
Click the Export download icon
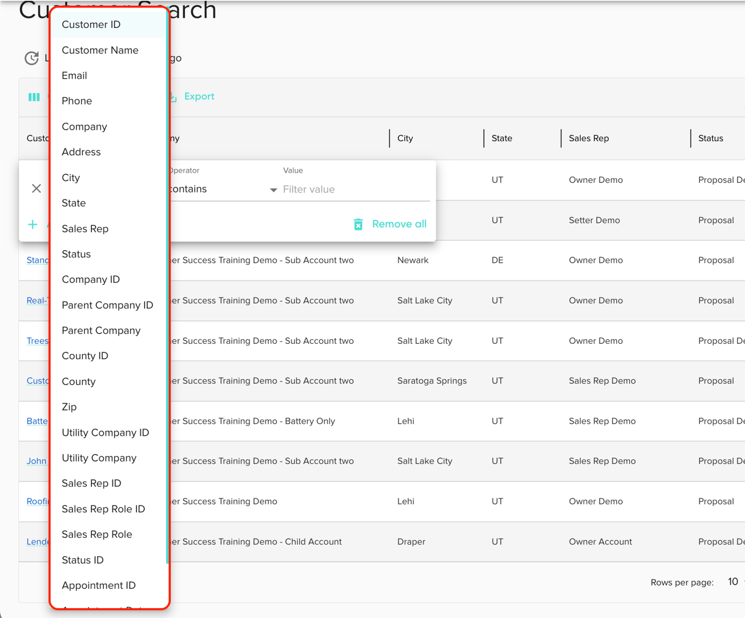point(173,97)
